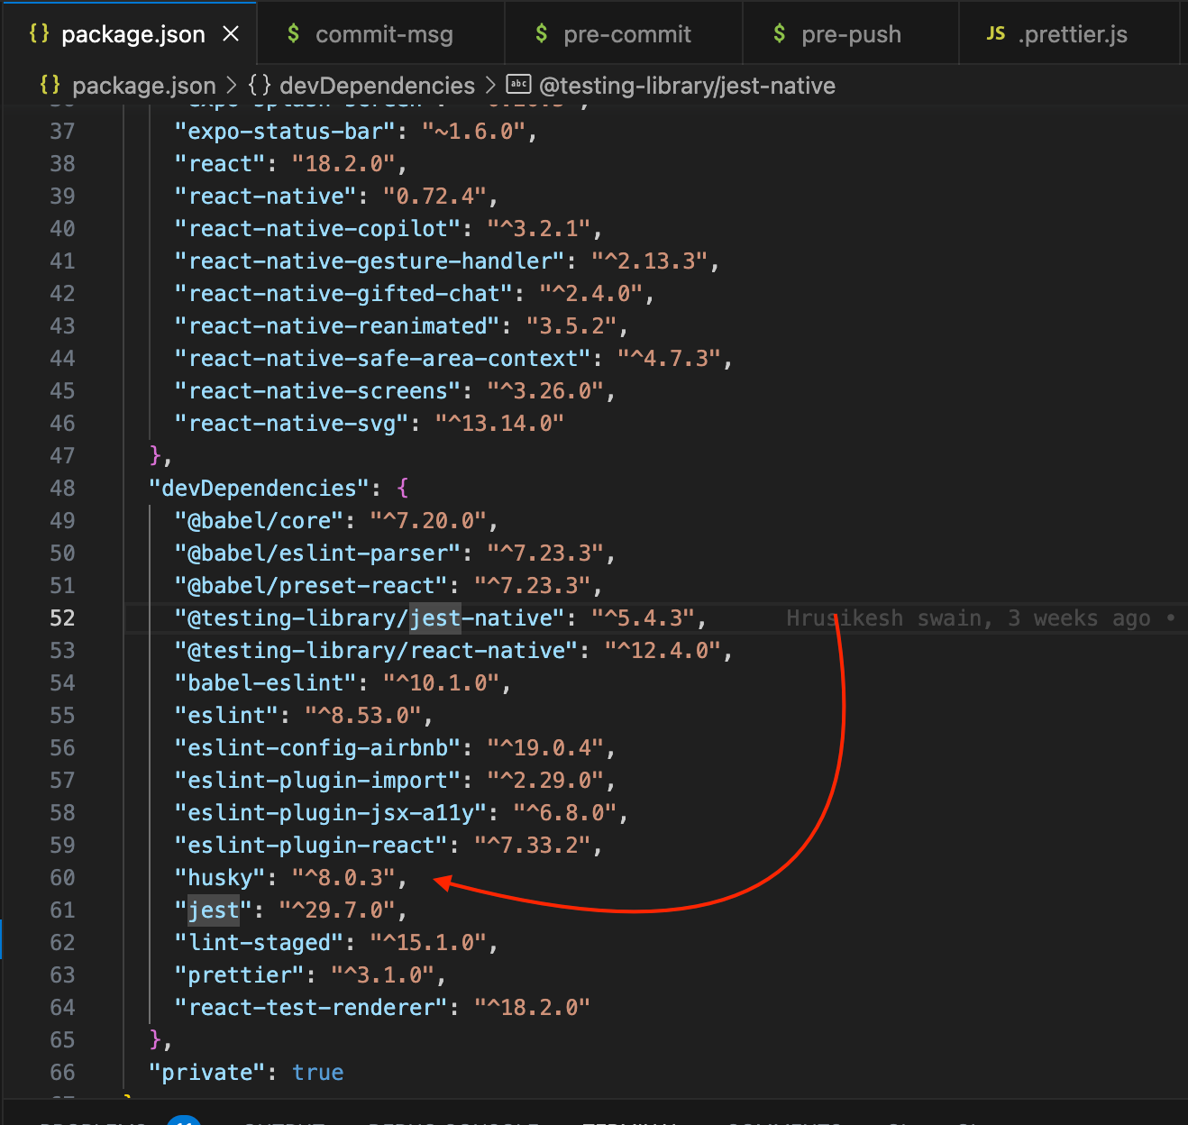Click the "prettier" key on line 63

tap(240, 975)
